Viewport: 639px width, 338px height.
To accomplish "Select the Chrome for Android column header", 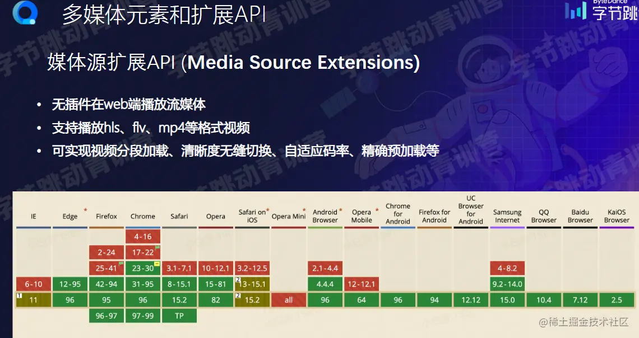I will [x=398, y=214].
